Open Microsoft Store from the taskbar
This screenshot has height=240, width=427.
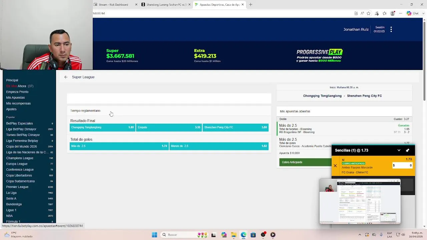point(253,235)
